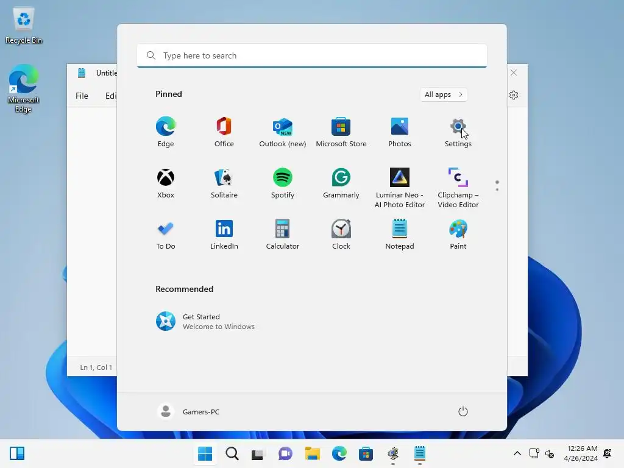The height and width of the screenshot is (468, 624).
Task: Launch the Clock app
Action: coord(341,235)
